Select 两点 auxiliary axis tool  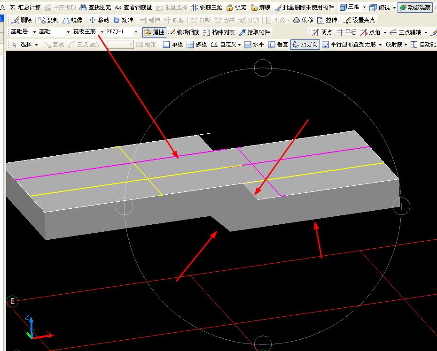coord(322,32)
